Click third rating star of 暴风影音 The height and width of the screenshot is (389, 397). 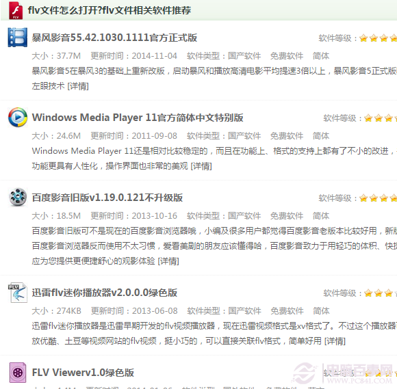click(384, 38)
